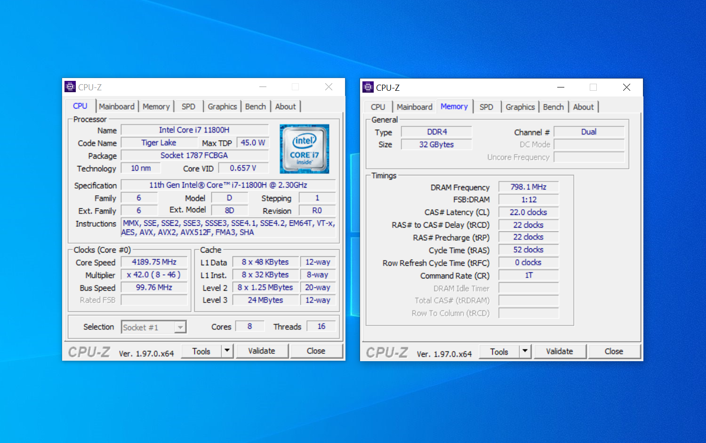Viewport: 706px width, 443px height.
Task: Open About tab in right window
Action: [x=584, y=107]
